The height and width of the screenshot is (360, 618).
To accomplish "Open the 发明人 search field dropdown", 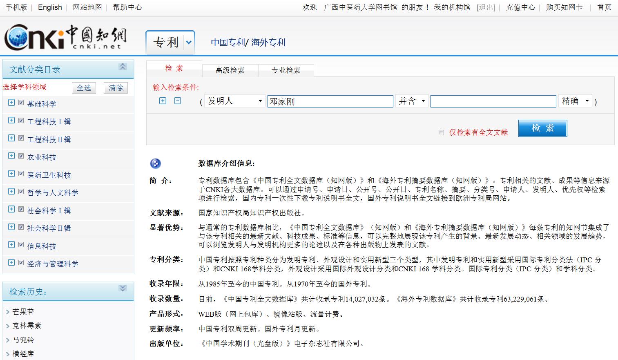I will pyautogui.click(x=234, y=101).
